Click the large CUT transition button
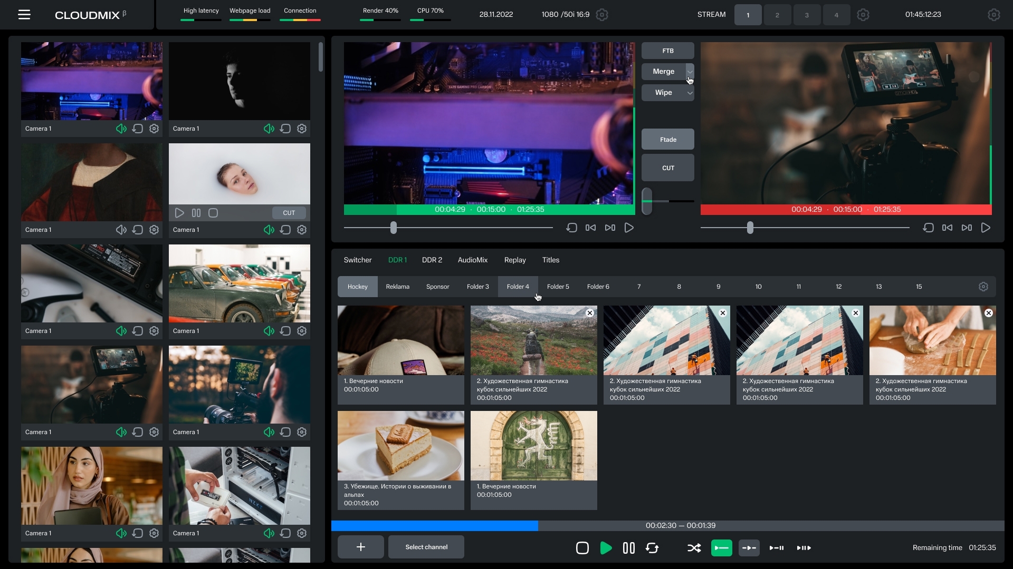The image size is (1013, 569). tap(668, 168)
